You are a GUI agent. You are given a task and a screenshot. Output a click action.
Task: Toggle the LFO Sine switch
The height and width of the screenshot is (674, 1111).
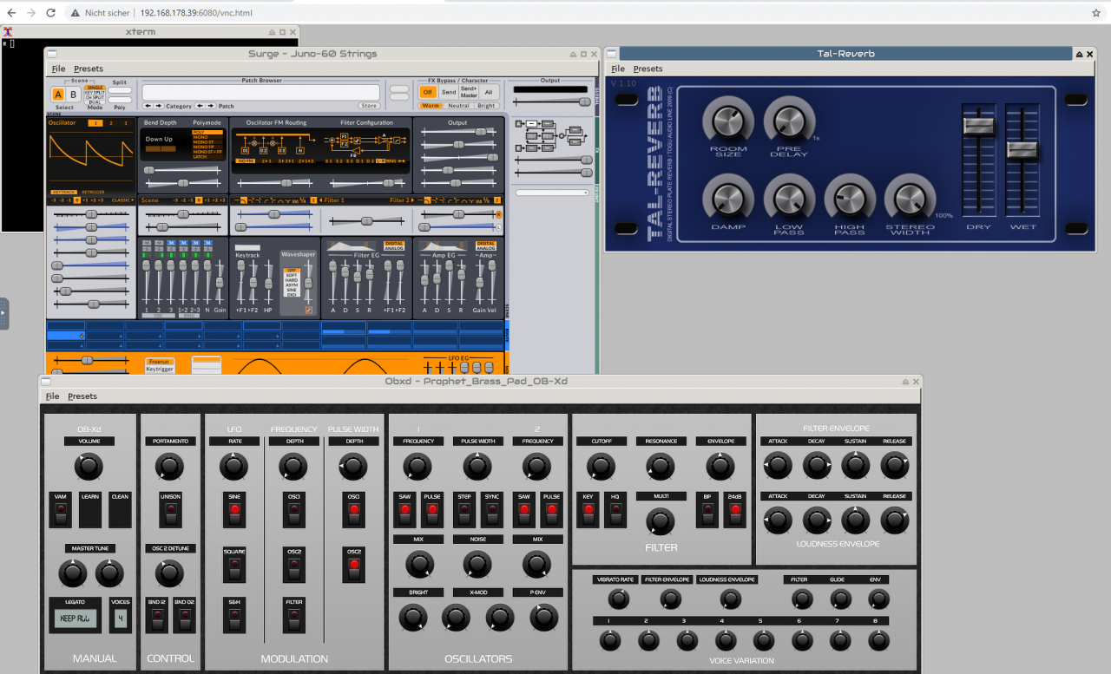click(233, 515)
